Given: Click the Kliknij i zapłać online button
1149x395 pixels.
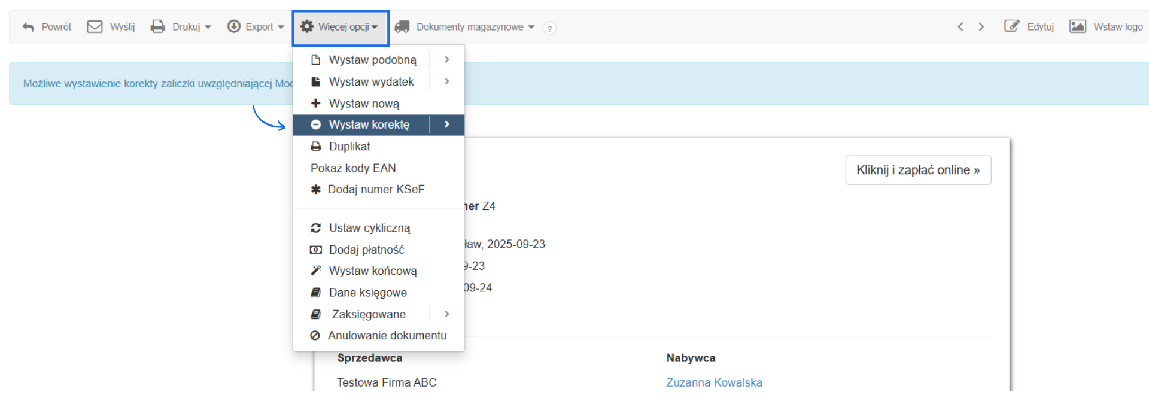Looking at the screenshot, I should pyautogui.click(x=917, y=170).
